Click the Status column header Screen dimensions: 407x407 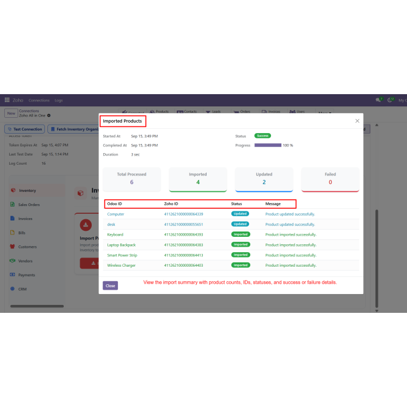point(236,203)
